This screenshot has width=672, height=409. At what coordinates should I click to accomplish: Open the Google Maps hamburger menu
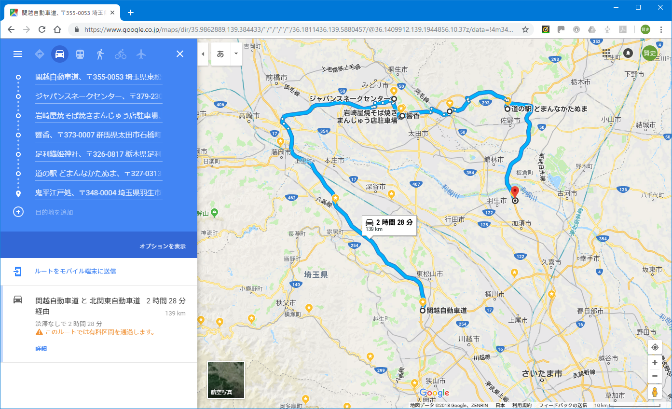coord(18,54)
